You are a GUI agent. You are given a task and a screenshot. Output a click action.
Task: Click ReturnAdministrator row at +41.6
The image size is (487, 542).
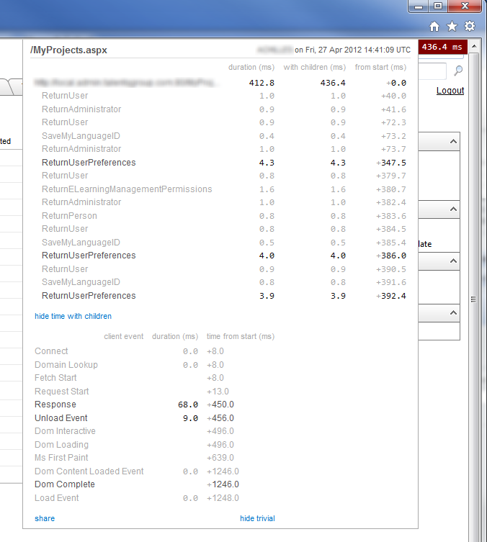pos(220,109)
